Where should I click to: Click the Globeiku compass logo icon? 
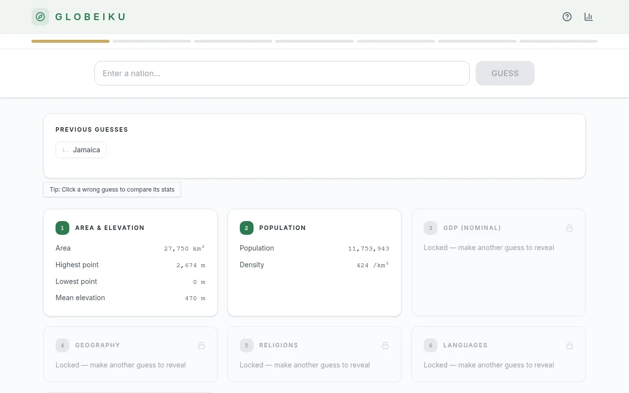pos(40,17)
